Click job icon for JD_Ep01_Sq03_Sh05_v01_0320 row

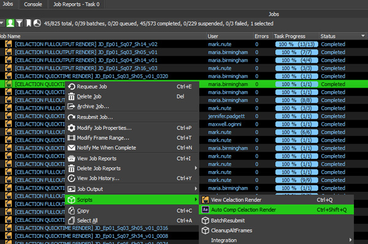click(x=9, y=76)
